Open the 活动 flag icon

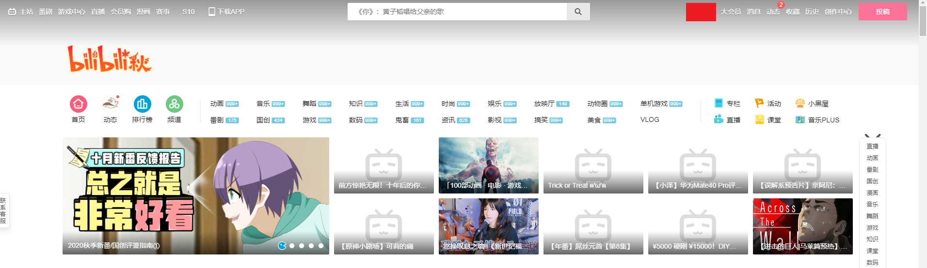point(760,103)
